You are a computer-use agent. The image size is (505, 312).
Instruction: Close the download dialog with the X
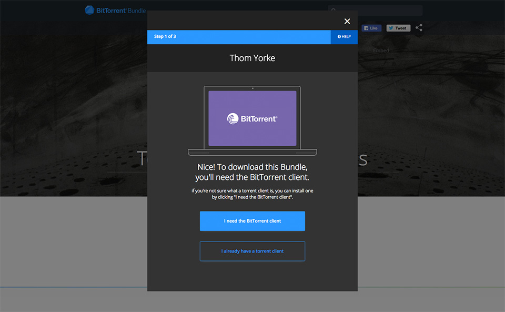tap(347, 21)
